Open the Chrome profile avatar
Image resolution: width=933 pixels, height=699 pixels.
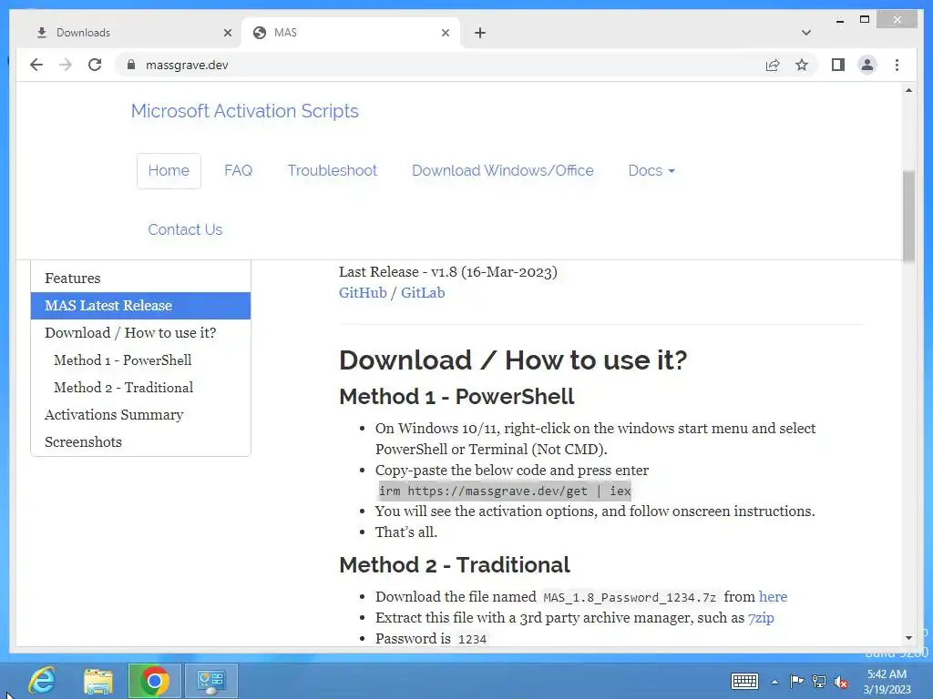pos(867,65)
